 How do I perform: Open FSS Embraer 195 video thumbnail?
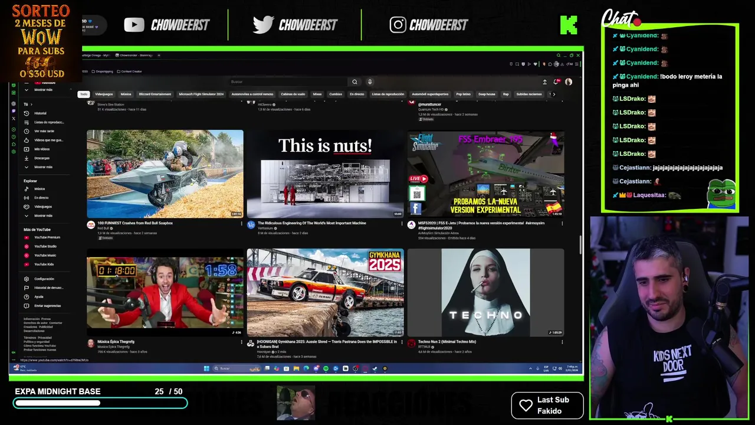[x=485, y=174]
